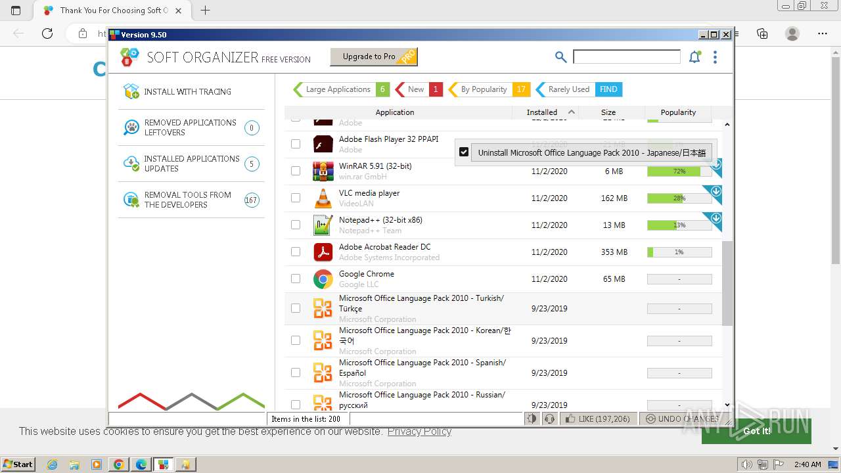Click the Adobe Acrobat Reader DC icon
The image size is (841, 473).
pyautogui.click(x=323, y=252)
